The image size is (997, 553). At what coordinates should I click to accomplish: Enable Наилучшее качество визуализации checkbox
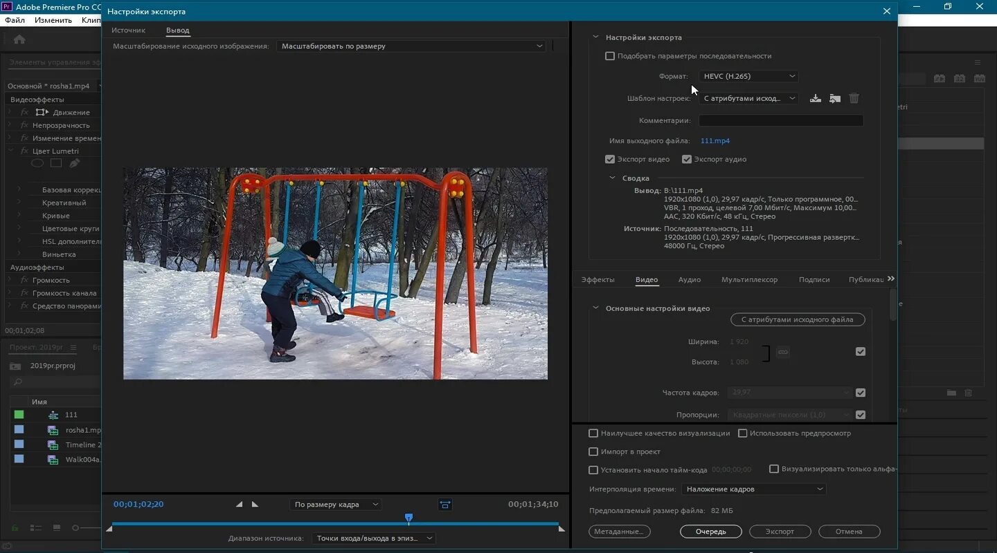[x=593, y=433]
